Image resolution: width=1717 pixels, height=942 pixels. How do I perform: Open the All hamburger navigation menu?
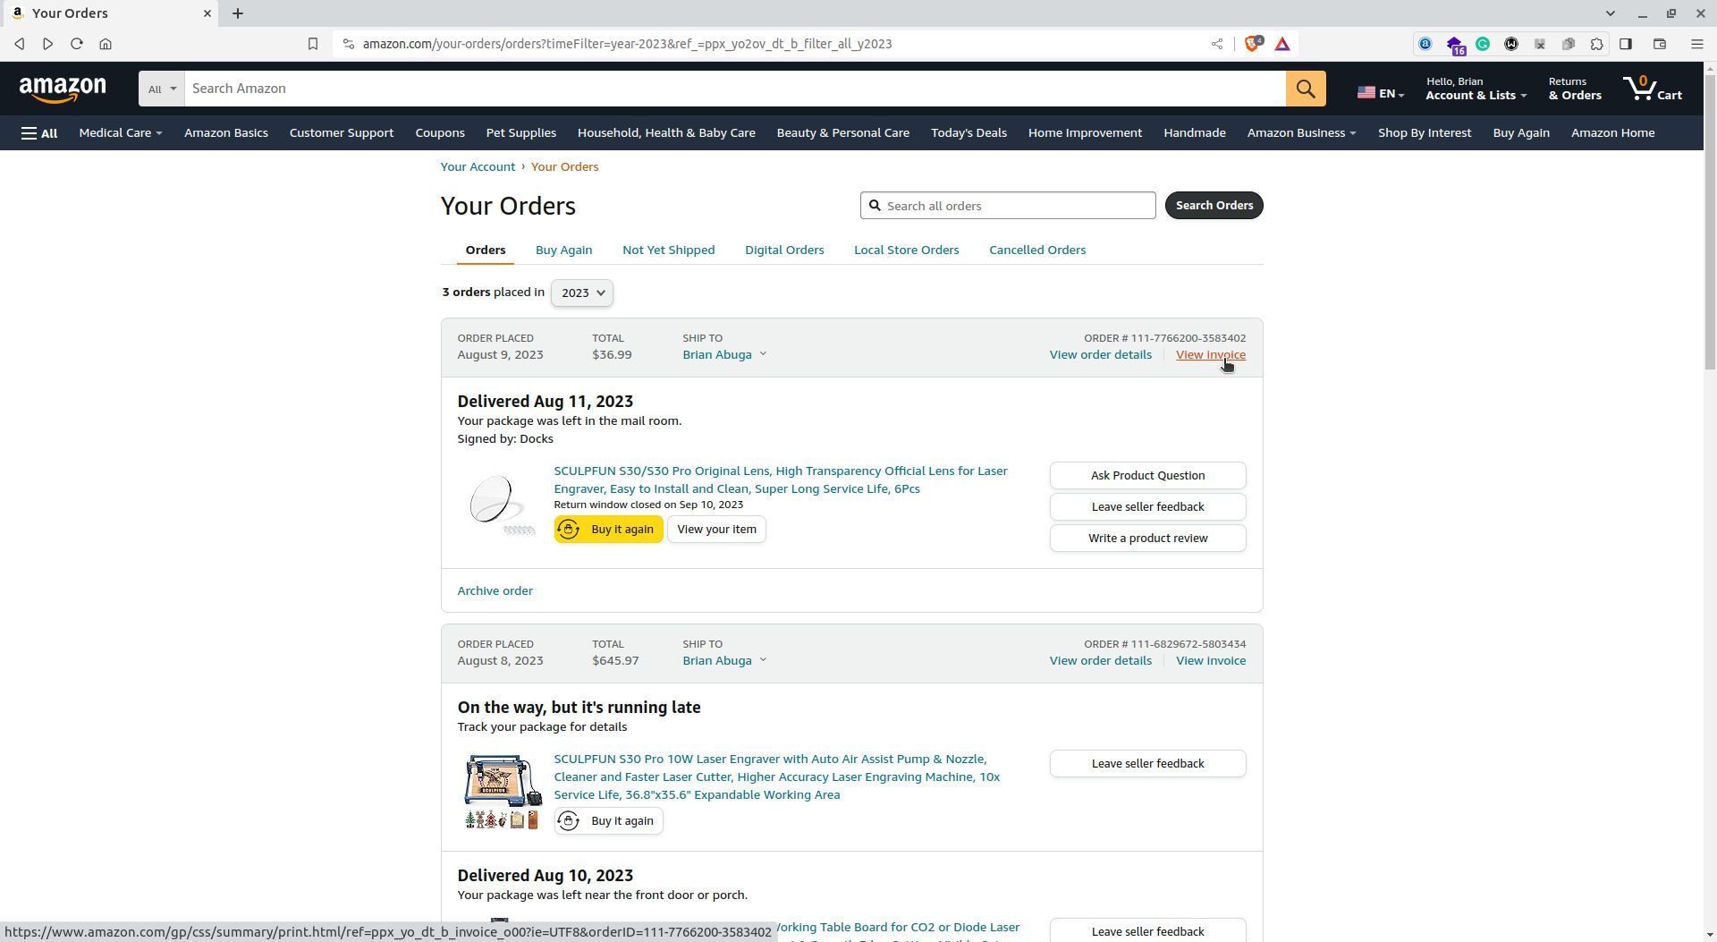39,132
